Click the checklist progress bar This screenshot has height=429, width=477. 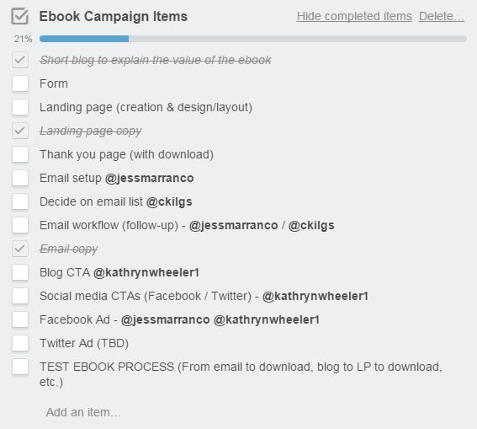253,39
